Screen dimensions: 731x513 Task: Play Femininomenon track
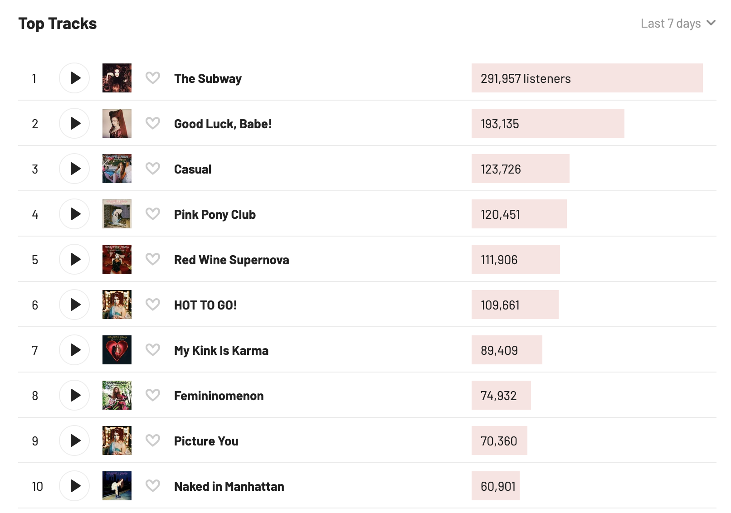point(74,395)
